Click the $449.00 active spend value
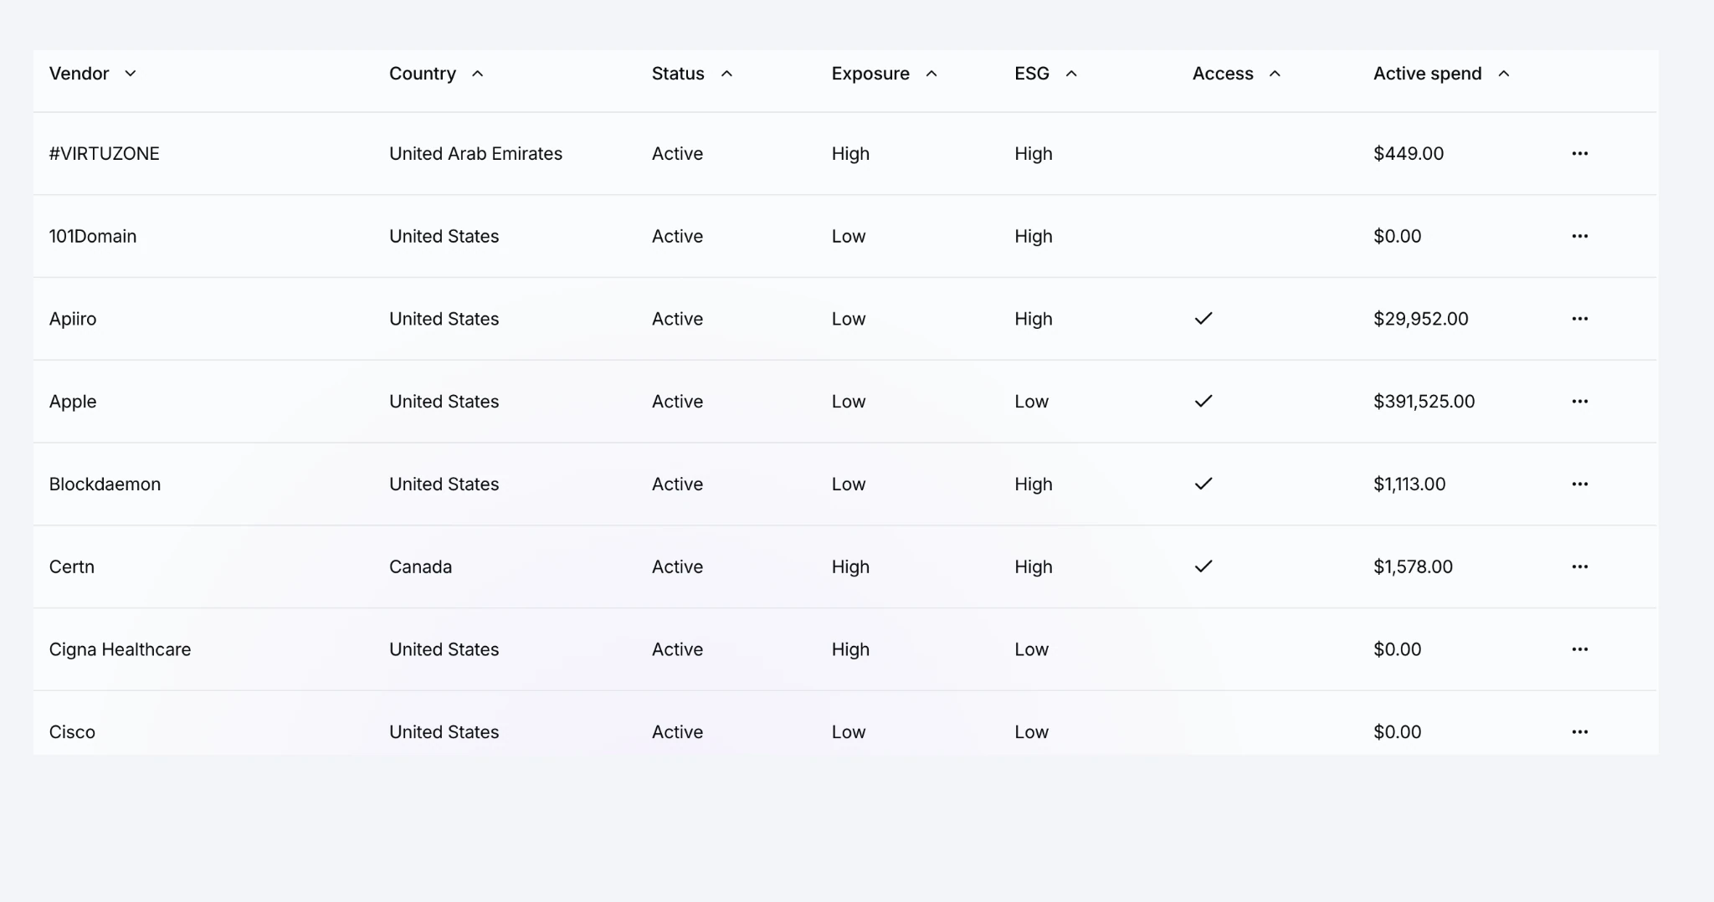Screen dimensions: 1714x902 [x=1409, y=154]
